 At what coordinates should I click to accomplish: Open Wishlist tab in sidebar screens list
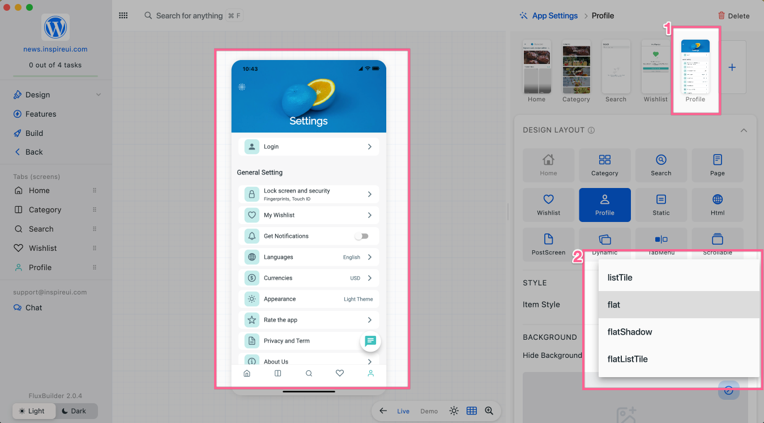(x=42, y=248)
